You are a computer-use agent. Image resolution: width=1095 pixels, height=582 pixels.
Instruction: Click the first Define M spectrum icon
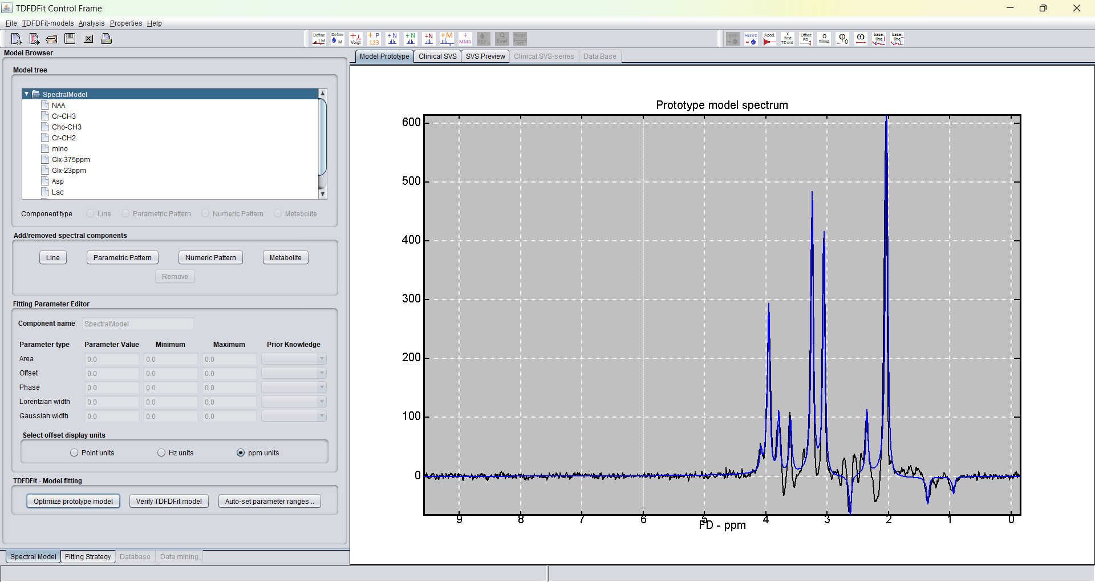(x=319, y=39)
